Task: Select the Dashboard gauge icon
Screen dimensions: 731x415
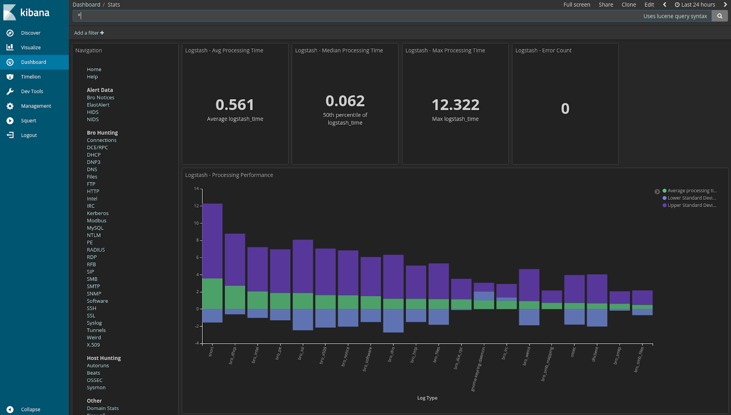Action: pyautogui.click(x=10, y=62)
